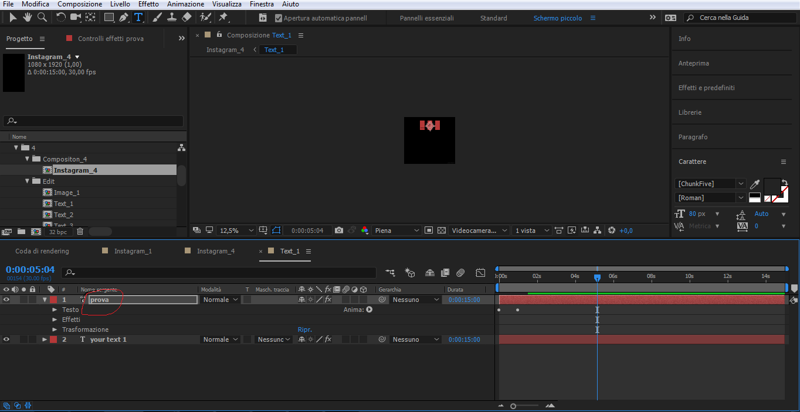Select the Clone Stamp tool
Image resolution: width=800 pixels, height=412 pixels.
(x=172, y=18)
